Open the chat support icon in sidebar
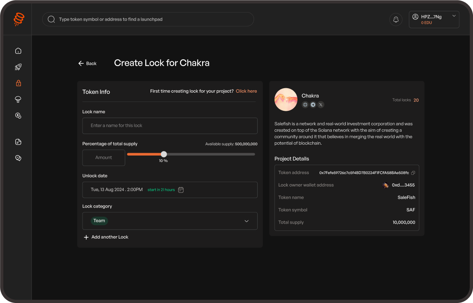 pos(18,158)
